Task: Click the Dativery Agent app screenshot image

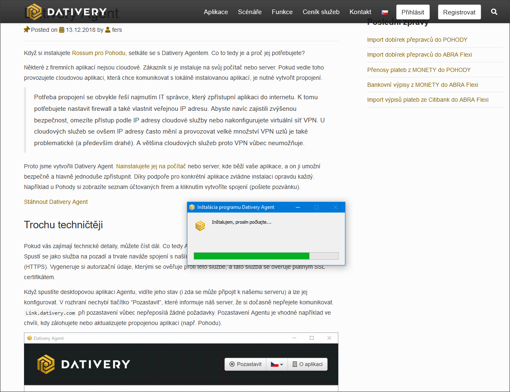Action: [181, 362]
